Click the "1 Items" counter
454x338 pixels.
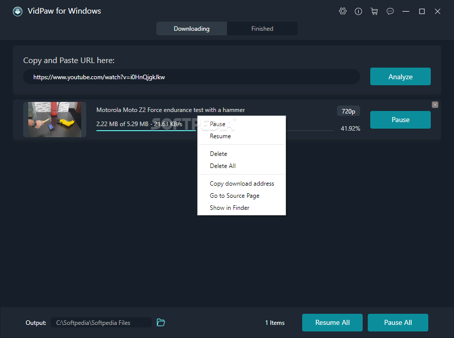click(x=275, y=323)
